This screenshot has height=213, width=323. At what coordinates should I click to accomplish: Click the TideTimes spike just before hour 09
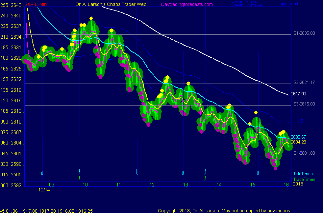click(x=42, y=172)
